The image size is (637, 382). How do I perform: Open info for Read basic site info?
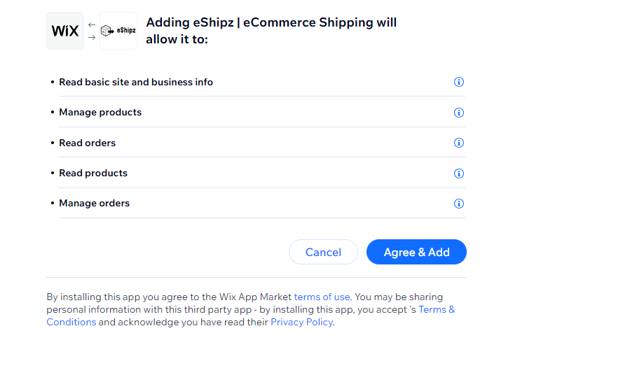[459, 82]
